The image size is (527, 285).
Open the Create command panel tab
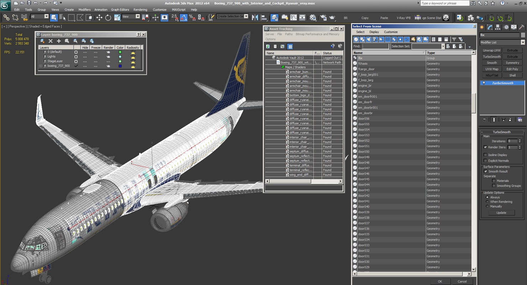(x=482, y=27)
